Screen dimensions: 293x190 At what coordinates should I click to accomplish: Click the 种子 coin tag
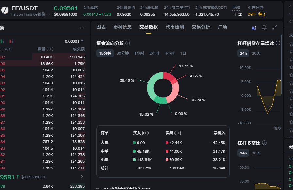coord(262,14)
